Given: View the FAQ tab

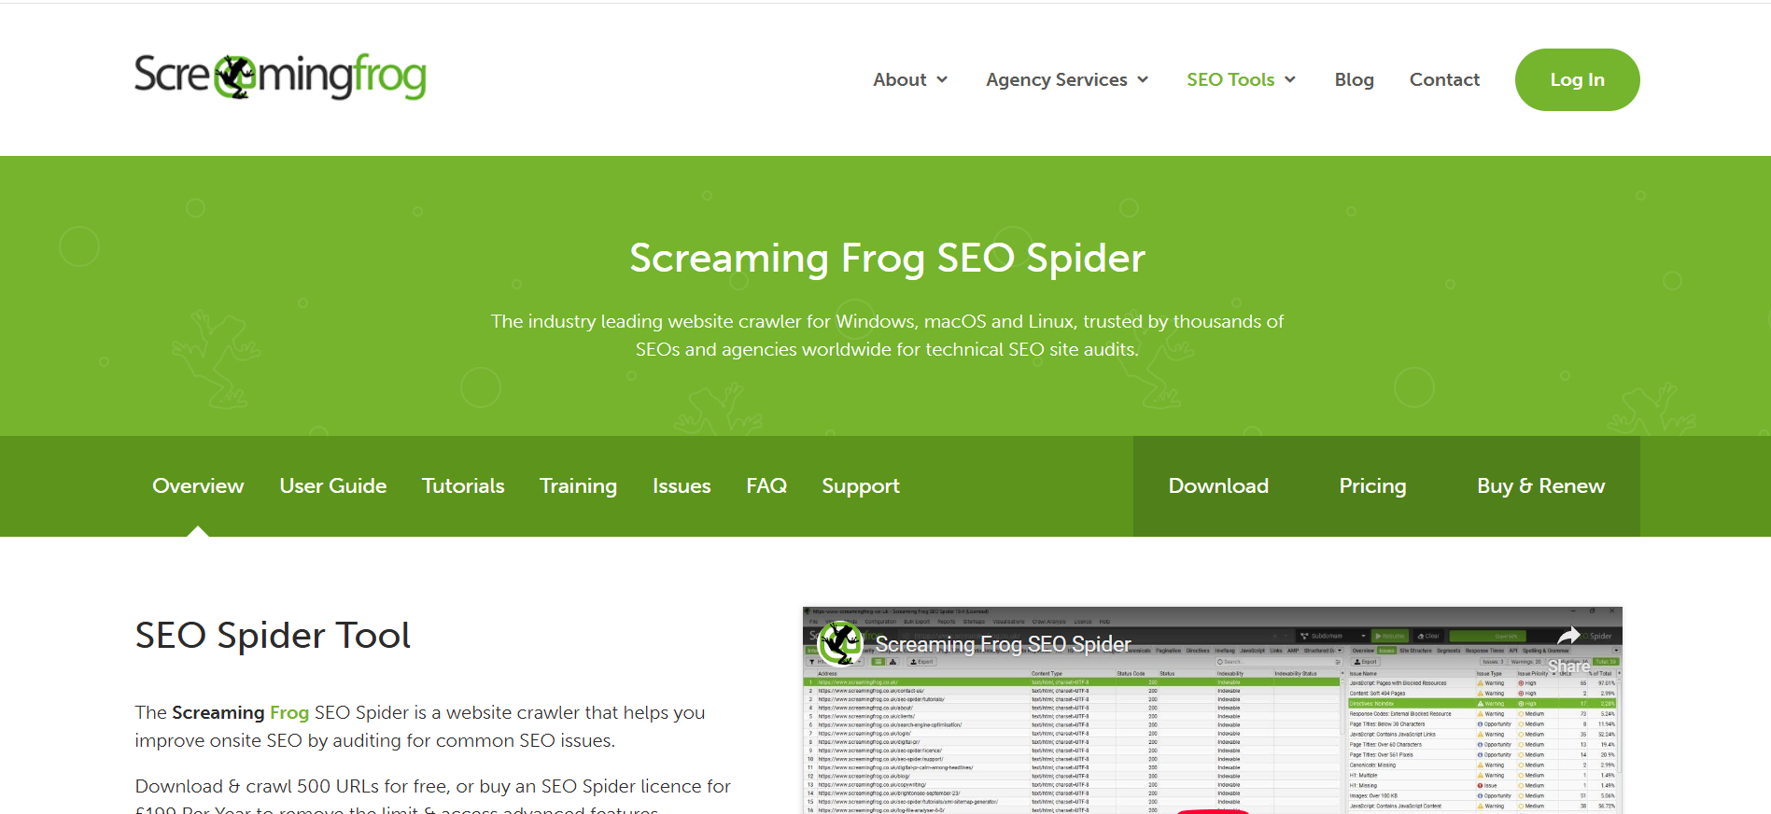Looking at the screenshot, I should [766, 486].
